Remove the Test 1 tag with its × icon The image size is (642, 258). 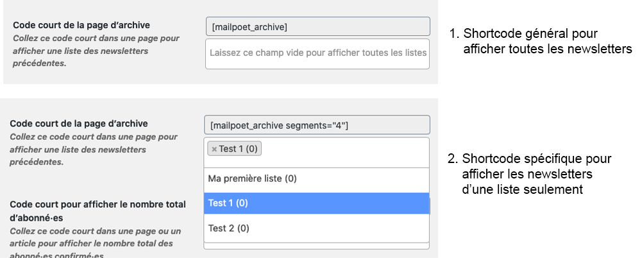(214, 149)
